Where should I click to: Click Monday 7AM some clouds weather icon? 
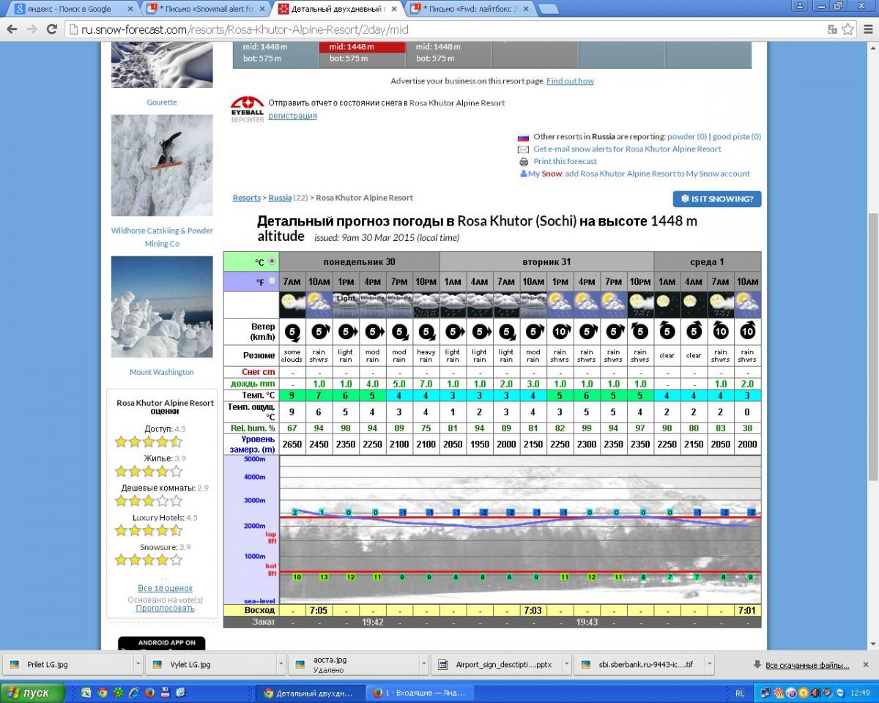[x=292, y=305]
